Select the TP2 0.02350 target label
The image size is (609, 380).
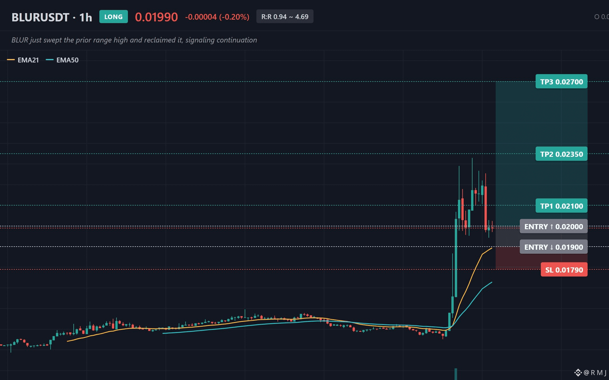pos(561,154)
